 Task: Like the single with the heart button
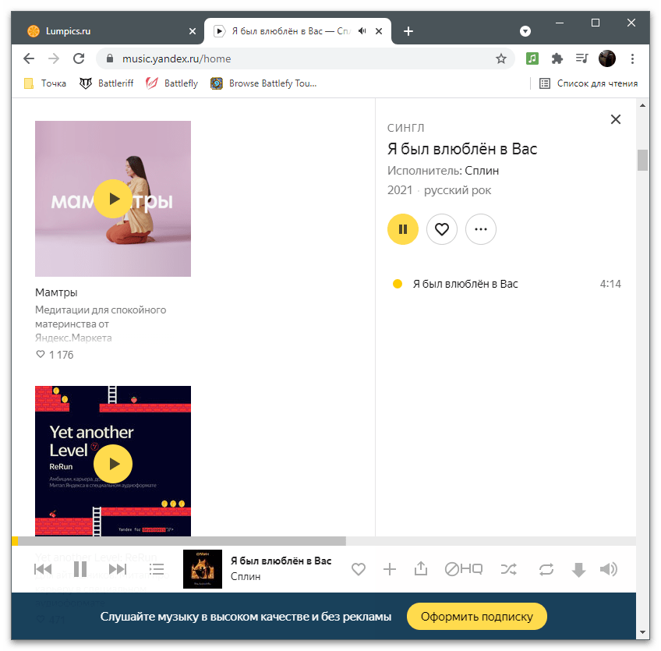coord(442,229)
